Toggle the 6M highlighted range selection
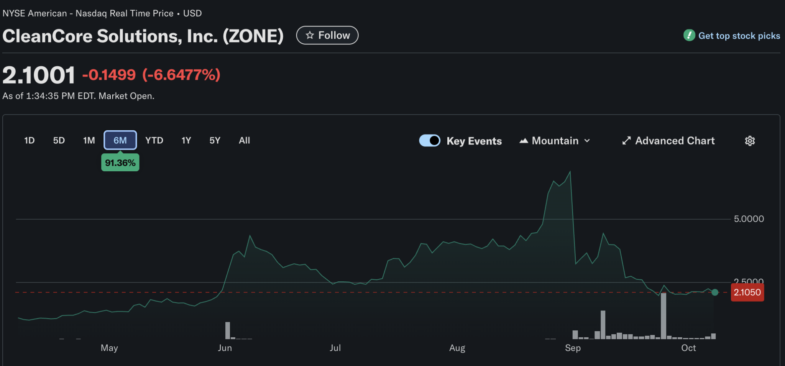 [x=120, y=140]
